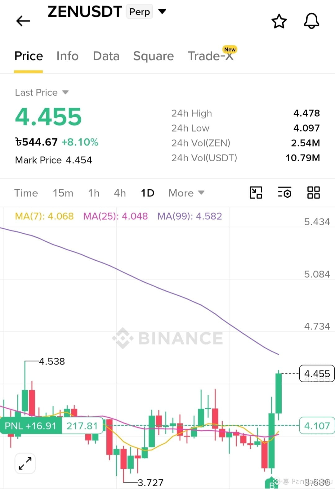This screenshot has width=335, height=489.
Task: Tap the 4.455 current price tag
Action: pos(317,374)
